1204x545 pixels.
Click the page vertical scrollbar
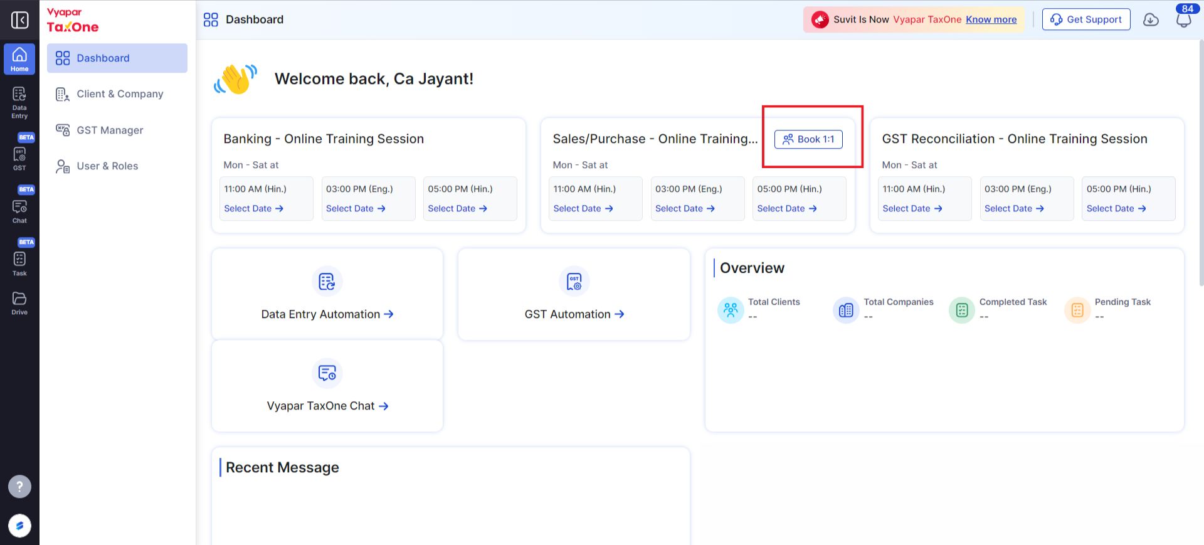click(1201, 163)
